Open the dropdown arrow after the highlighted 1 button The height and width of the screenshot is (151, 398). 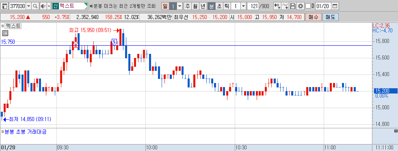[x=180, y=6]
